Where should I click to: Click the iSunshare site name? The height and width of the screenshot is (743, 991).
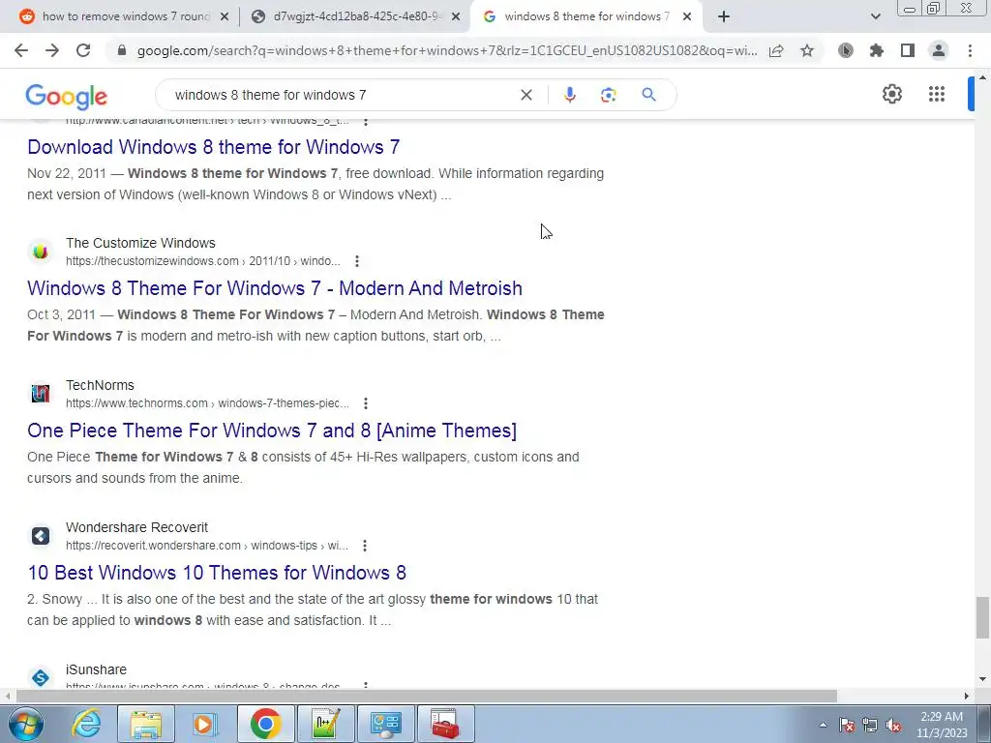(x=96, y=669)
